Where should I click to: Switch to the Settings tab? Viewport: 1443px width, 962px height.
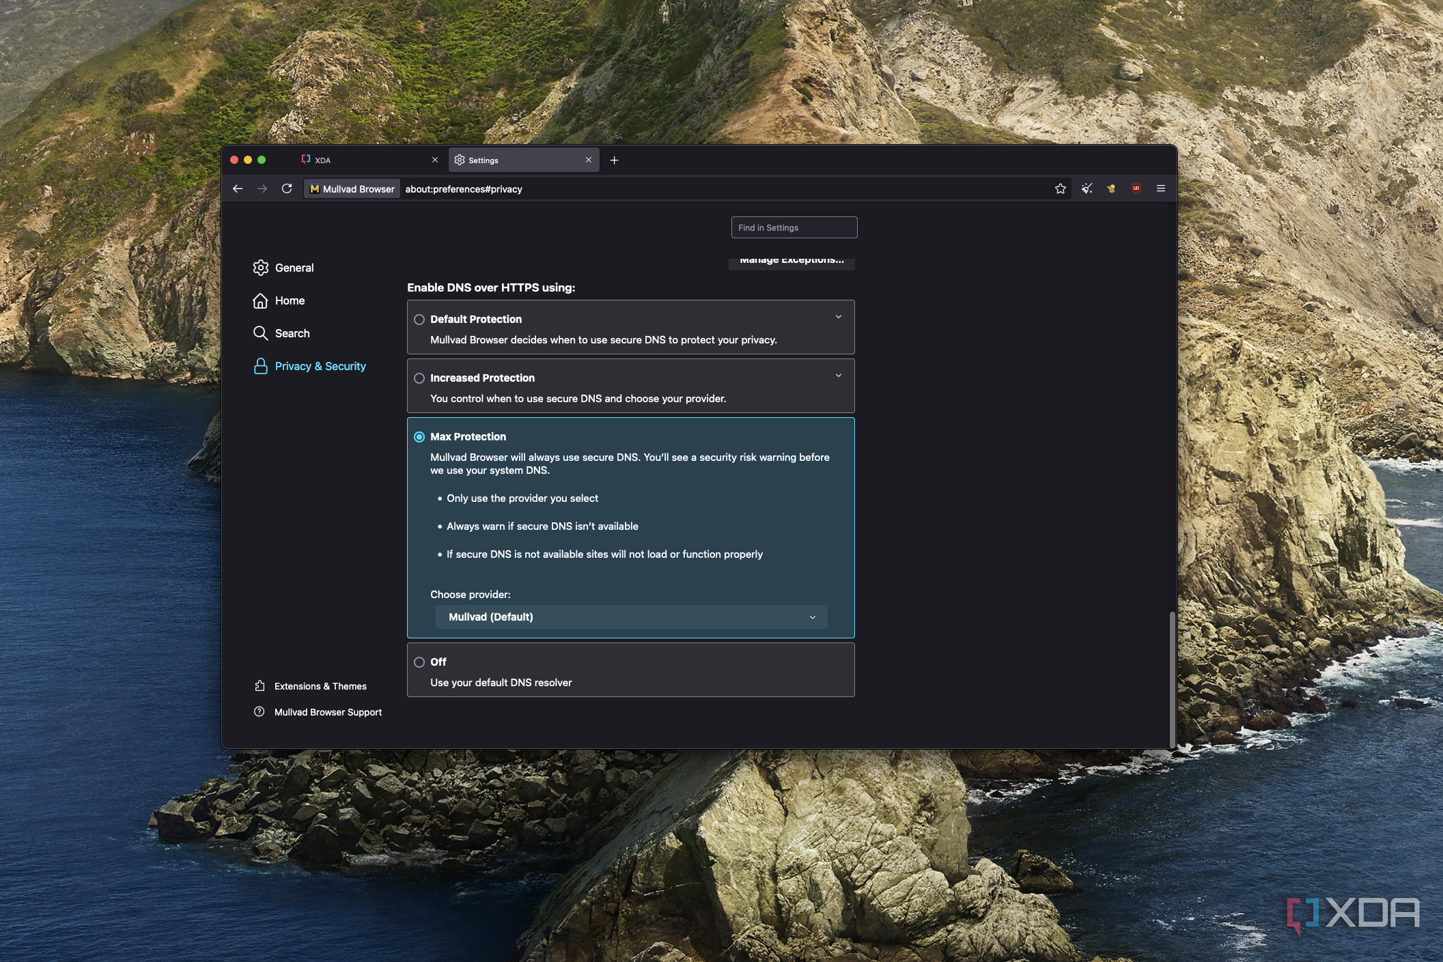[524, 160]
